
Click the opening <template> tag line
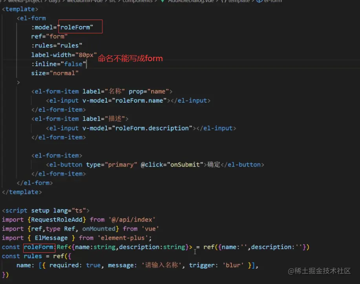[x=20, y=9]
